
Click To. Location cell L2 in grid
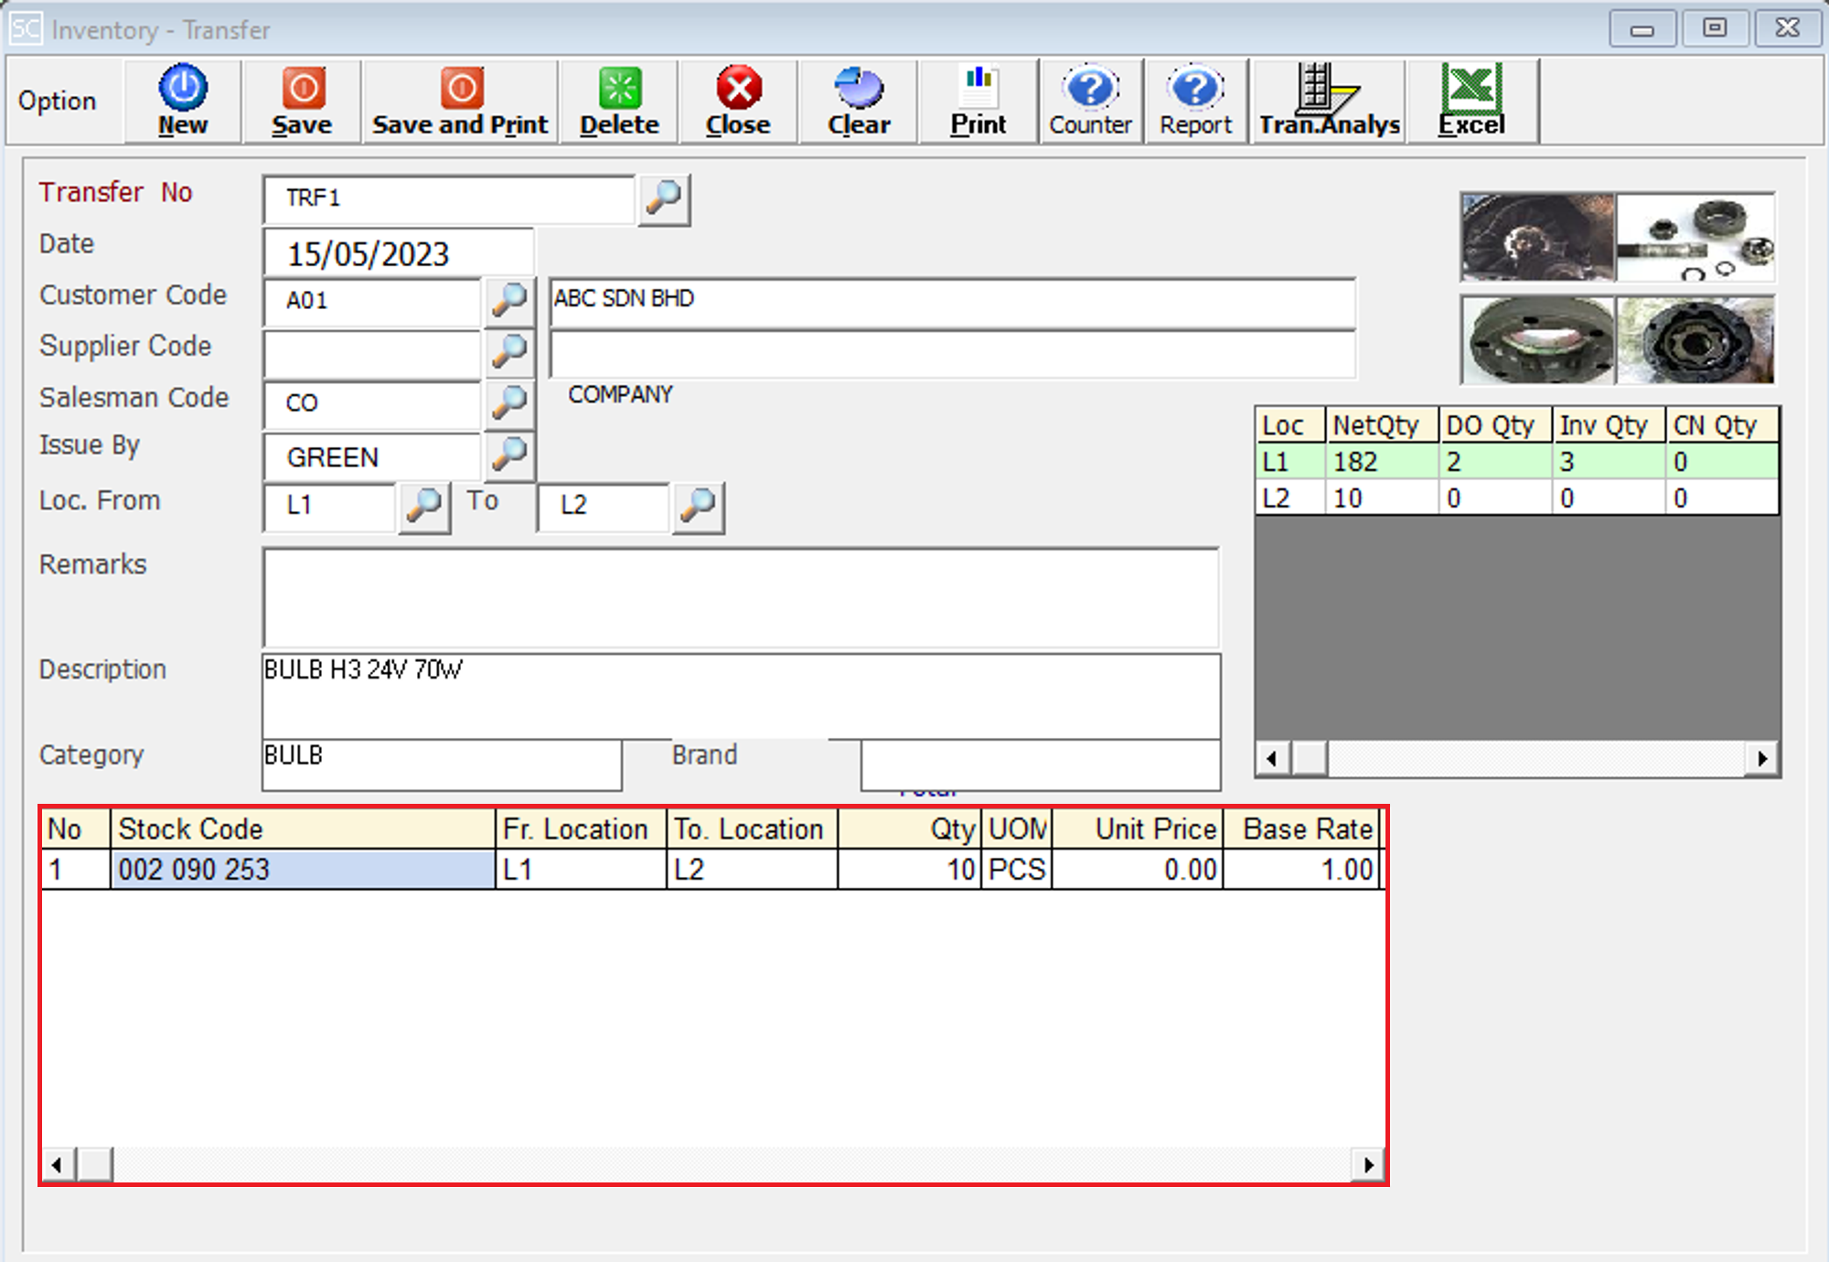pos(752,869)
